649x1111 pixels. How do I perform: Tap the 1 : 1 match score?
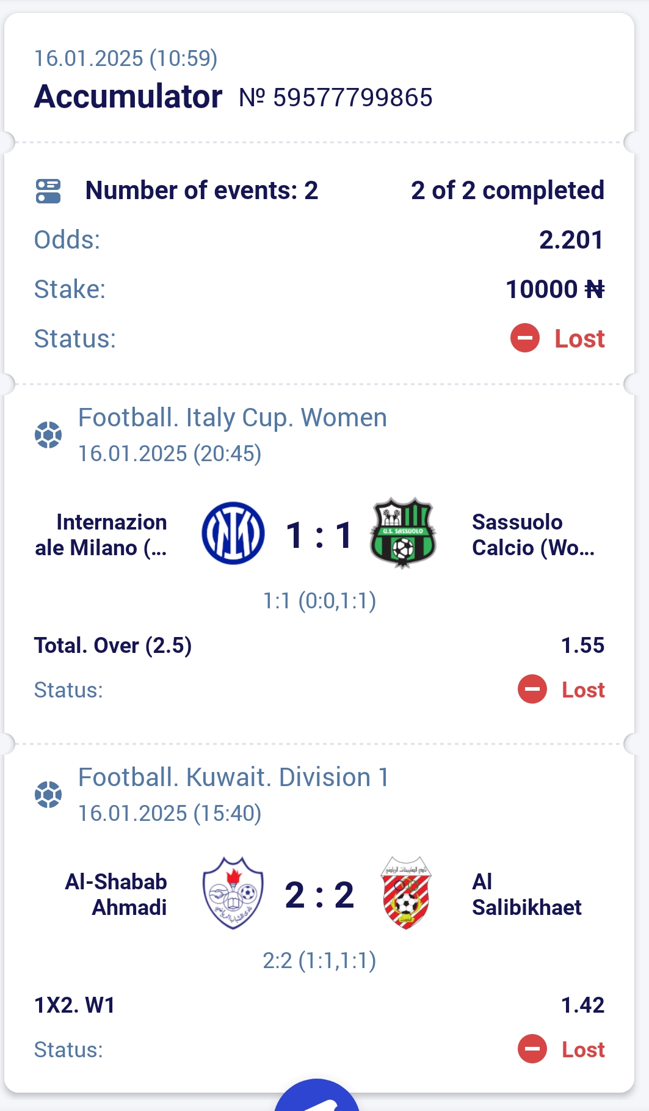[319, 535]
